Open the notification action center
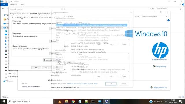Screen dimensions: 185x104 coord(180,101)
